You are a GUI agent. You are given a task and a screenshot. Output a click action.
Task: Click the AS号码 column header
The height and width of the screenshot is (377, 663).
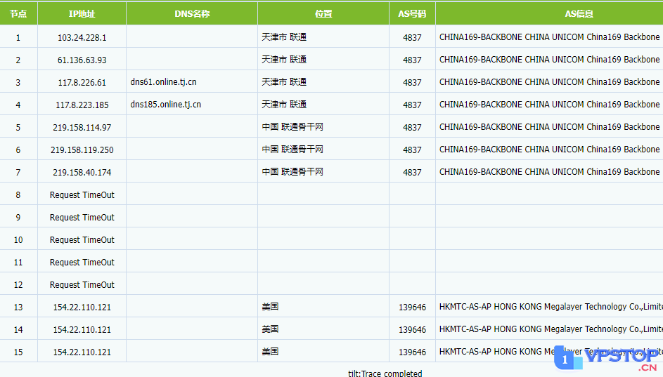pos(412,13)
